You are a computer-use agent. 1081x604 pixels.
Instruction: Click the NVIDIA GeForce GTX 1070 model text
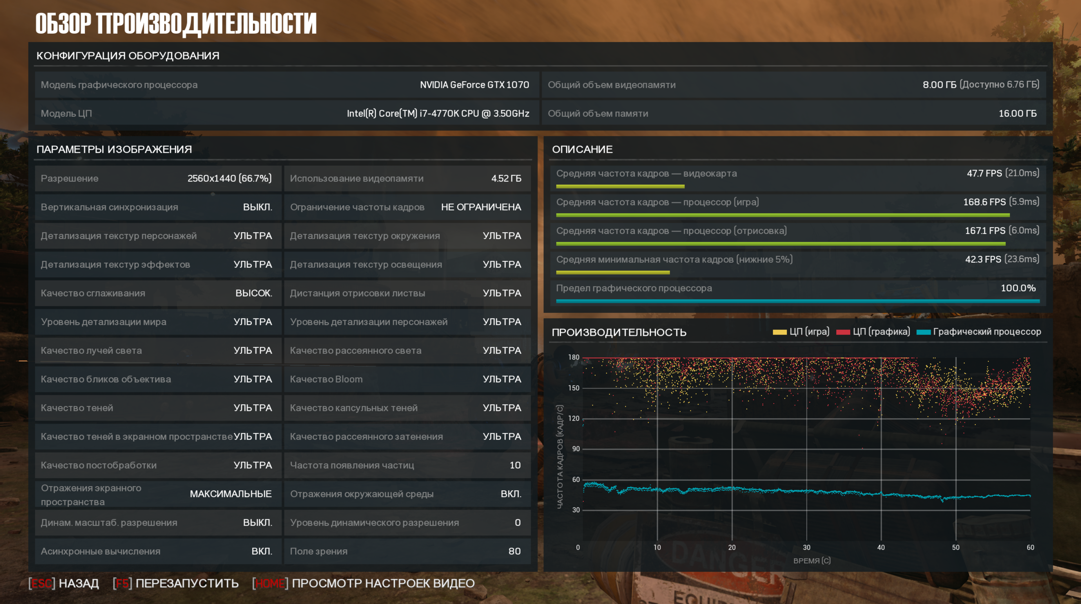pyautogui.click(x=474, y=85)
